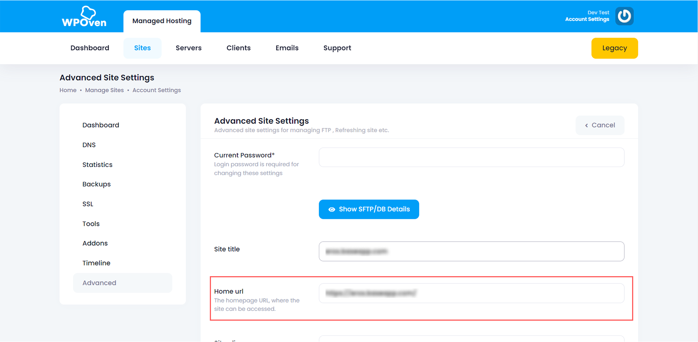
Task: Click the Home url label
Action: (x=229, y=291)
